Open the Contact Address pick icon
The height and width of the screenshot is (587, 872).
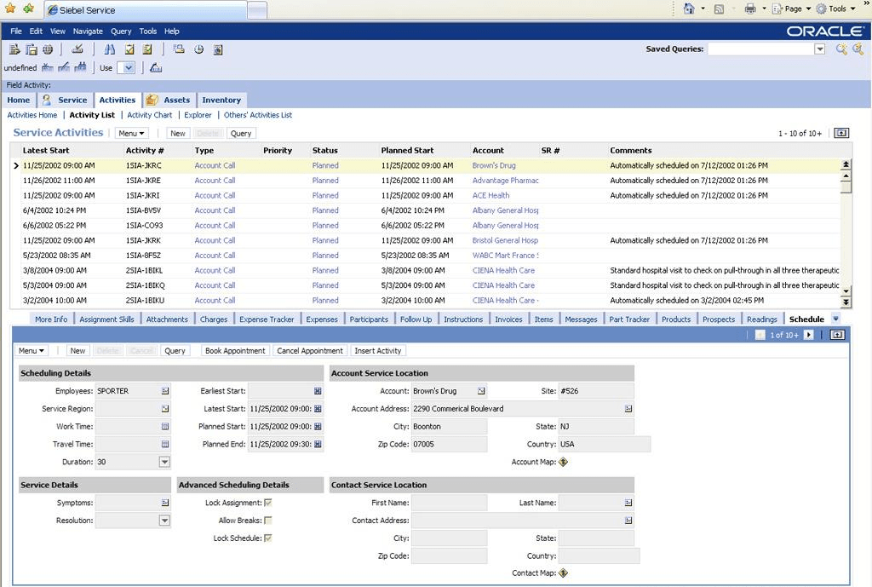[x=628, y=521]
